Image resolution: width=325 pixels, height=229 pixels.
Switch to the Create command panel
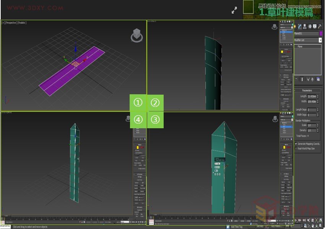pyautogui.click(x=295, y=26)
